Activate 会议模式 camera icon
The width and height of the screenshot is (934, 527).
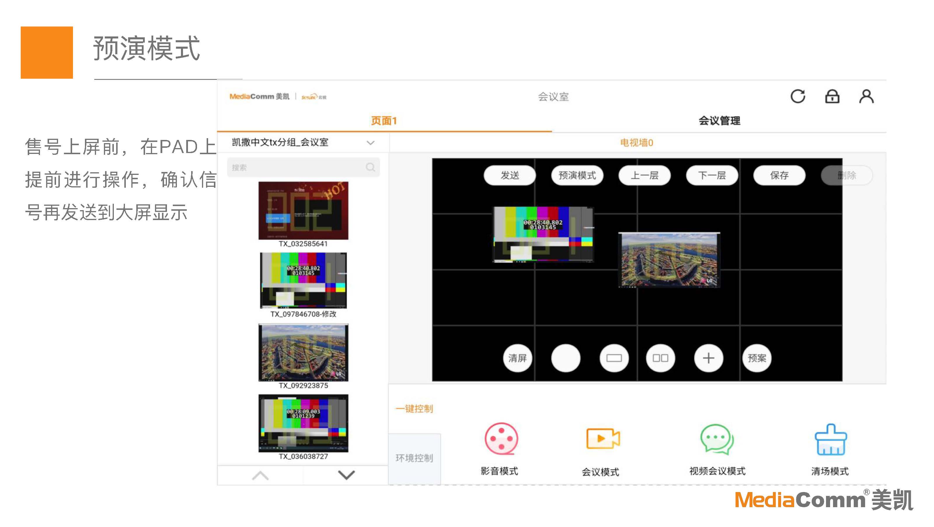pyautogui.click(x=603, y=439)
